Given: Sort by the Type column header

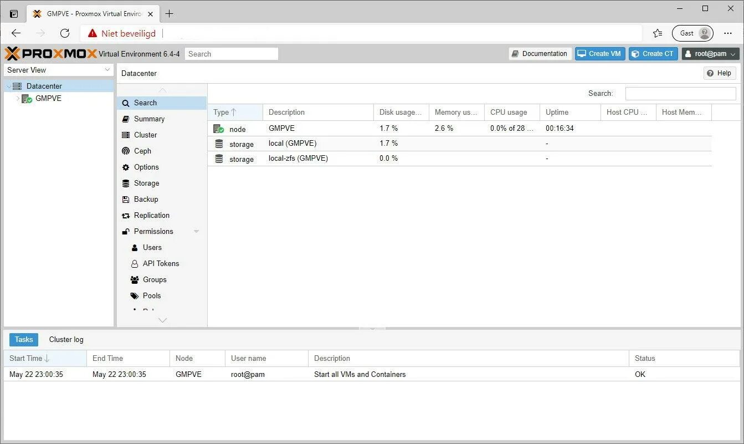Looking at the screenshot, I should [235, 112].
